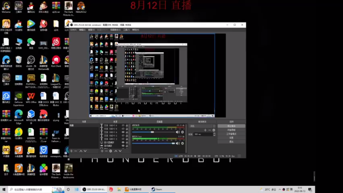Select 微信 WeChat desktop icon

pos(31,43)
